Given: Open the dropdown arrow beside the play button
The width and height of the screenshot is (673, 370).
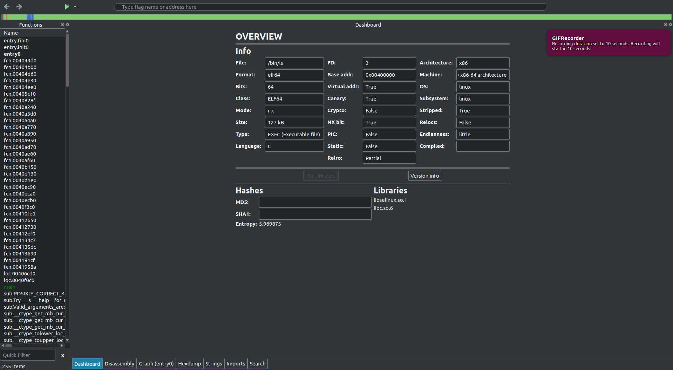Looking at the screenshot, I should pyautogui.click(x=75, y=7).
